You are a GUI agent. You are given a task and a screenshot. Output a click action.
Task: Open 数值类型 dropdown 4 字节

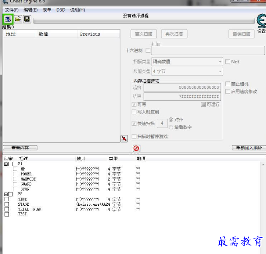tap(187, 71)
